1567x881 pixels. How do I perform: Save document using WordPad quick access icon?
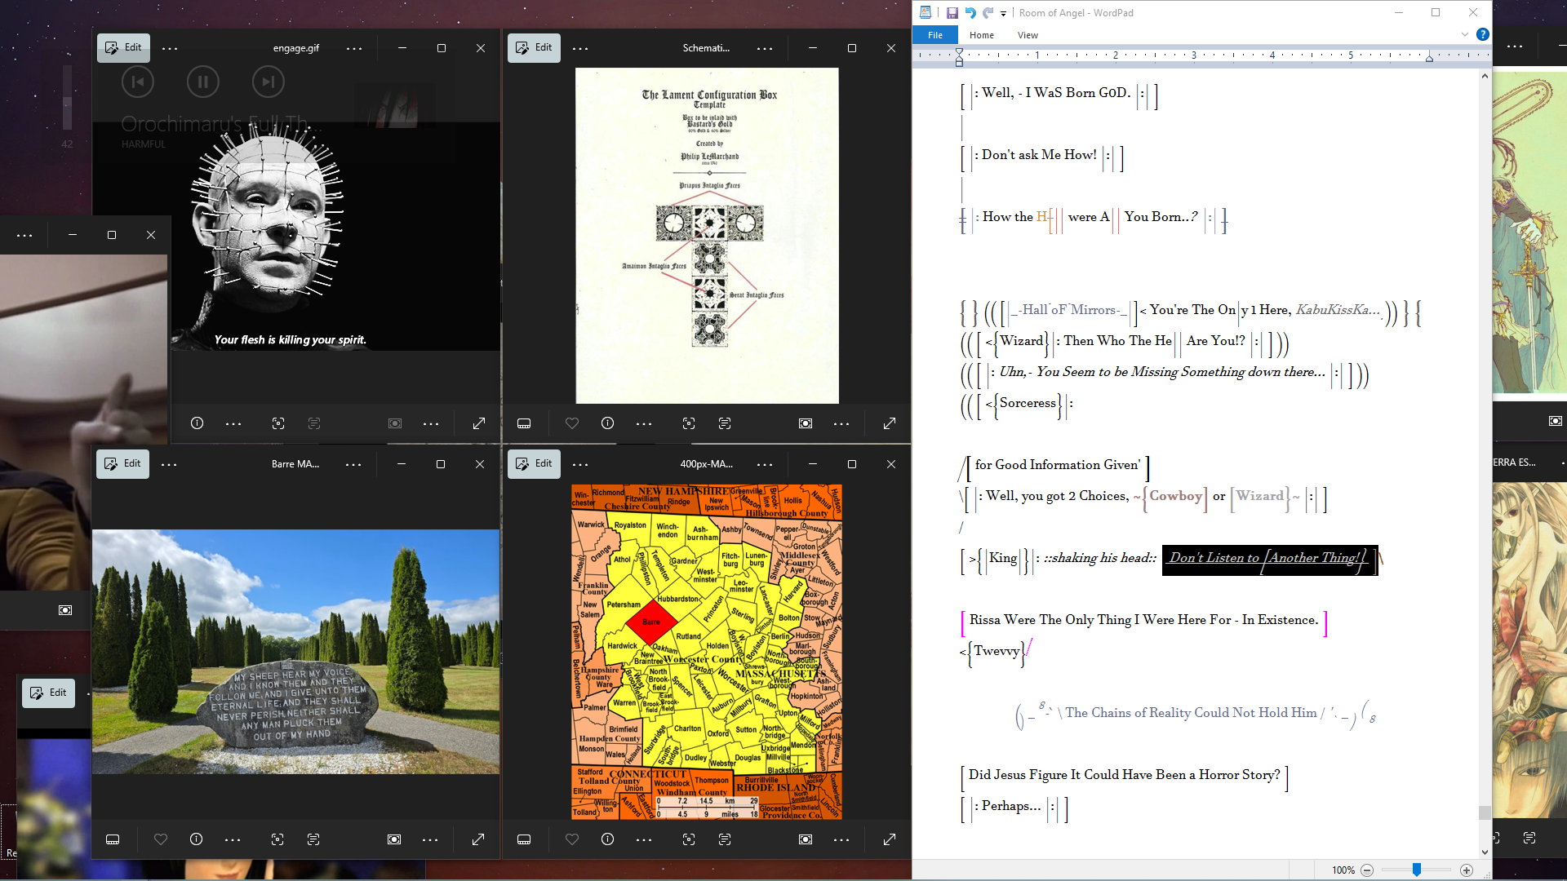pos(952,12)
